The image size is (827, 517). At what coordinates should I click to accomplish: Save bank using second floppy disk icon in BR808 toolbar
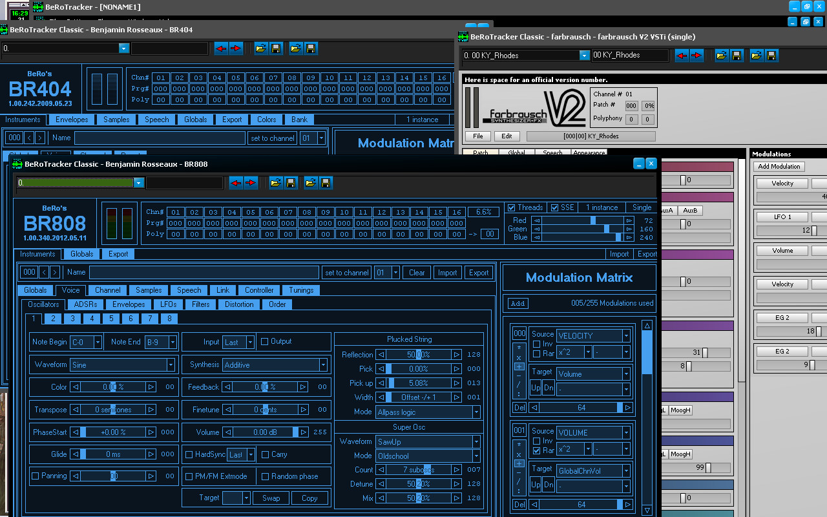point(326,183)
